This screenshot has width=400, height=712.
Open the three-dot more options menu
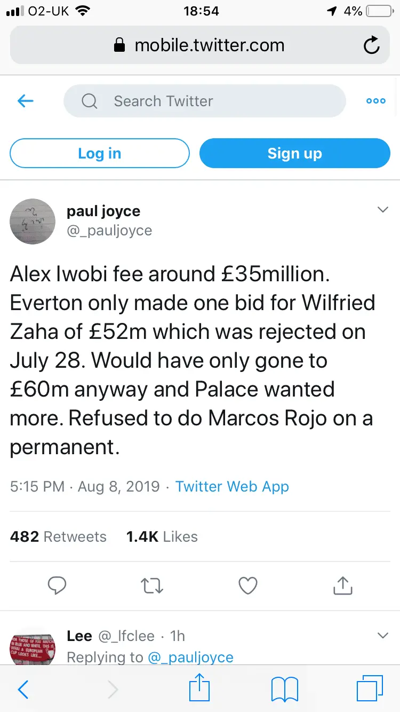pos(375,101)
